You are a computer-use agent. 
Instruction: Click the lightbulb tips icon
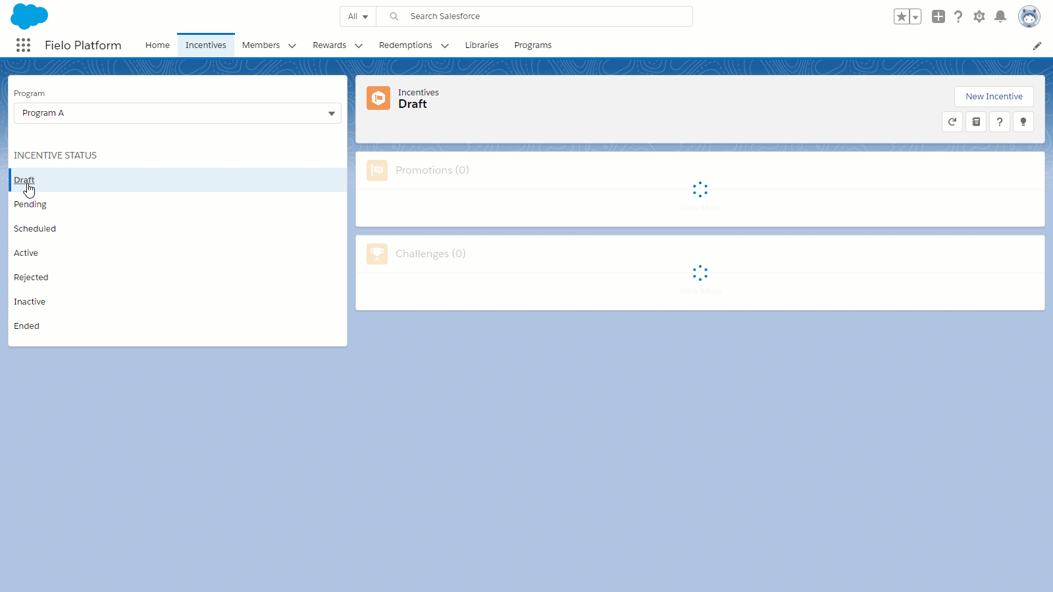(x=1023, y=122)
